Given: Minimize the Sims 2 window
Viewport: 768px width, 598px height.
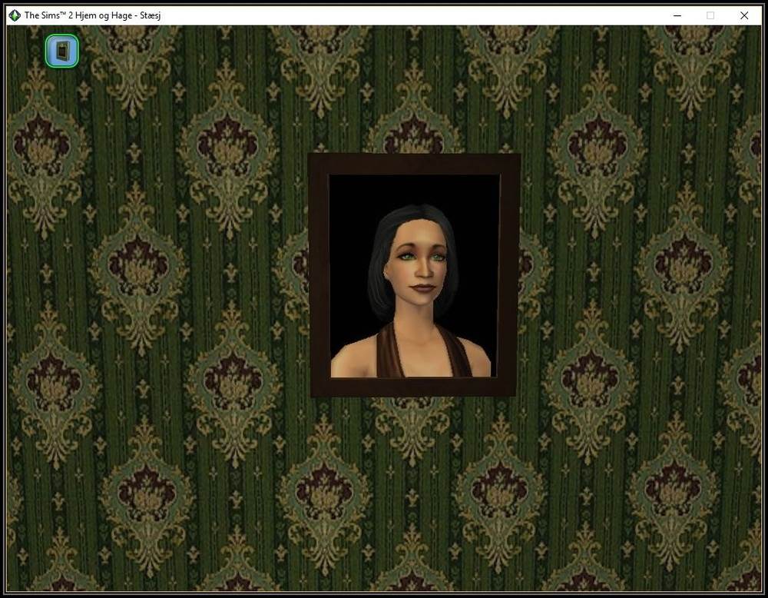Looking at the screenshot, I should [x=677, y=15].
